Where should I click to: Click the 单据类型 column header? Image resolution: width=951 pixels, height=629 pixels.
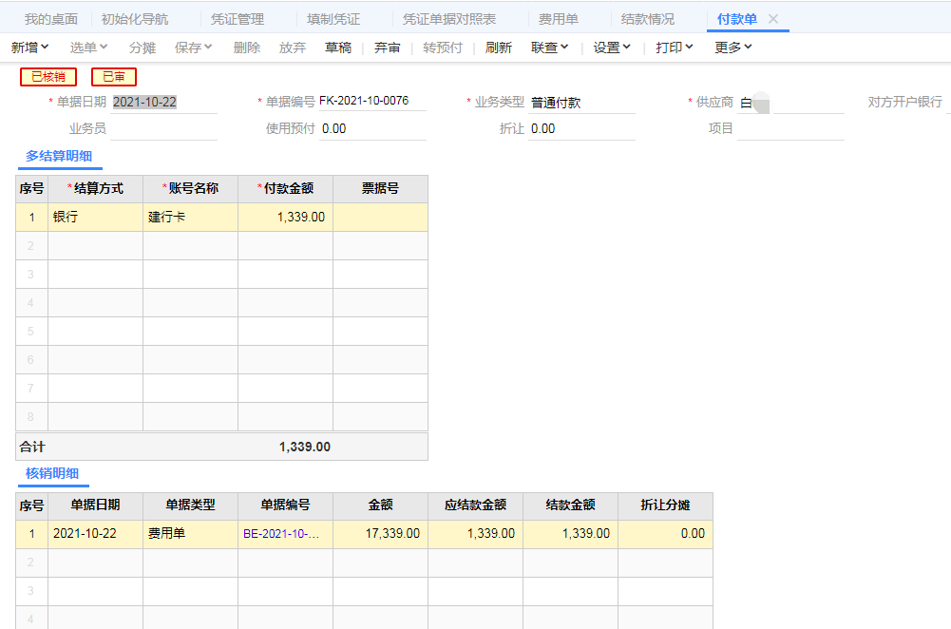(190, 505)
